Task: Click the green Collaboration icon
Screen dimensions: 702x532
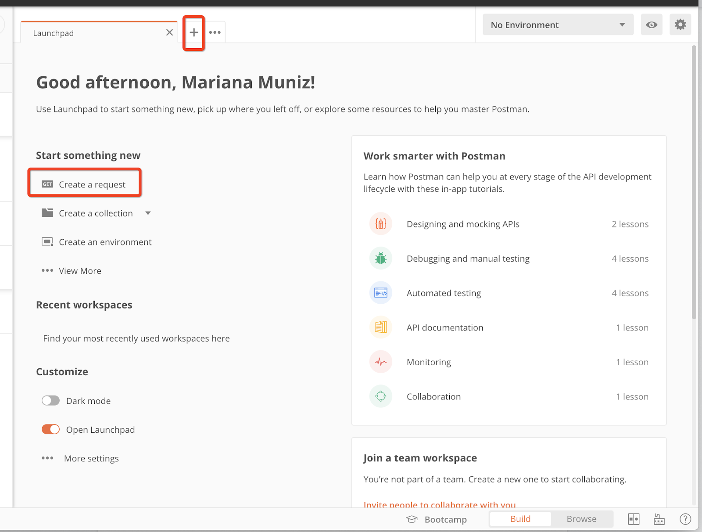Action: click(381, 396)
